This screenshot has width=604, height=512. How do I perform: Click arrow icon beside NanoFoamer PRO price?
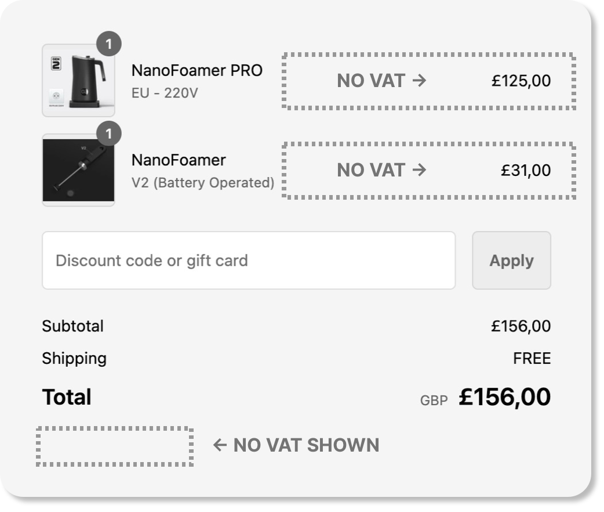coord(419,80)
